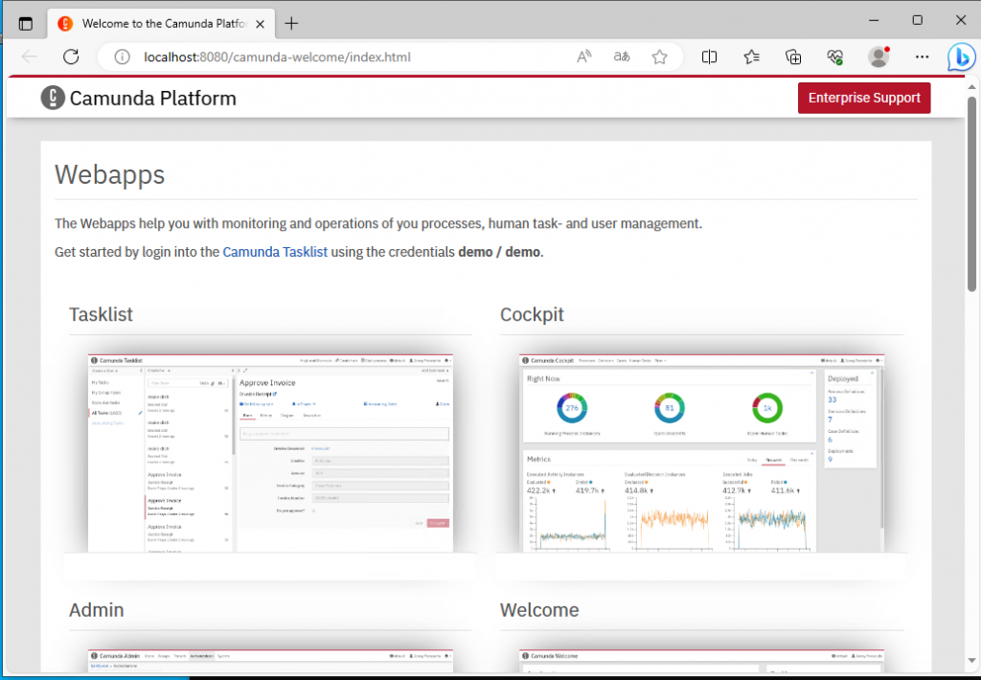
Task: Open the Collections icon
Action: click(793, 57)
